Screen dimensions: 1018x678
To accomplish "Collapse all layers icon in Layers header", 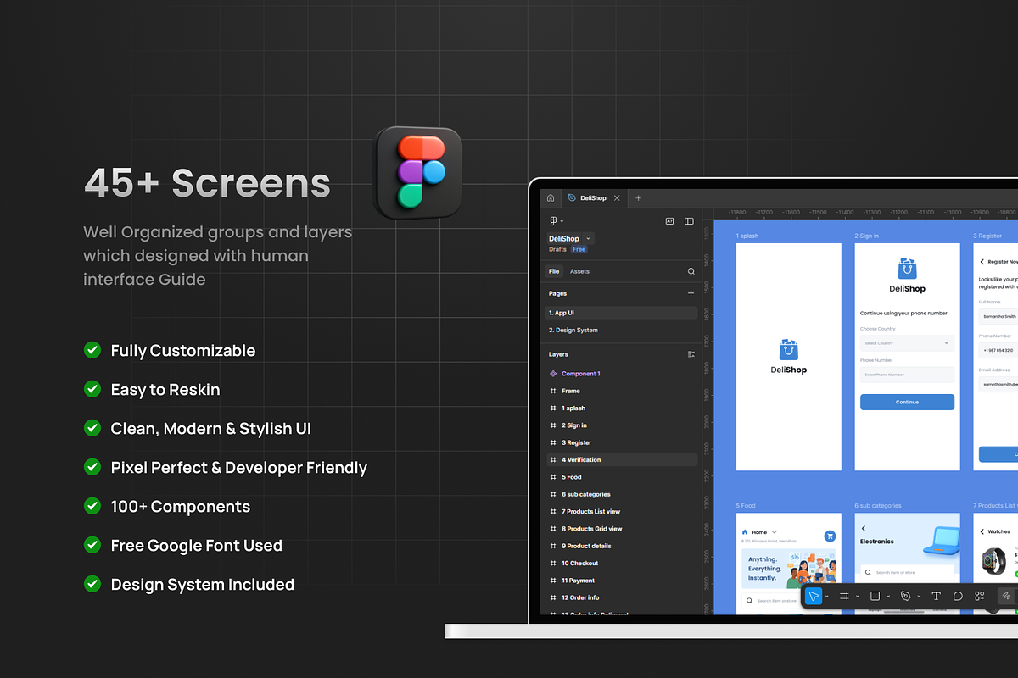I will (691, 354).
